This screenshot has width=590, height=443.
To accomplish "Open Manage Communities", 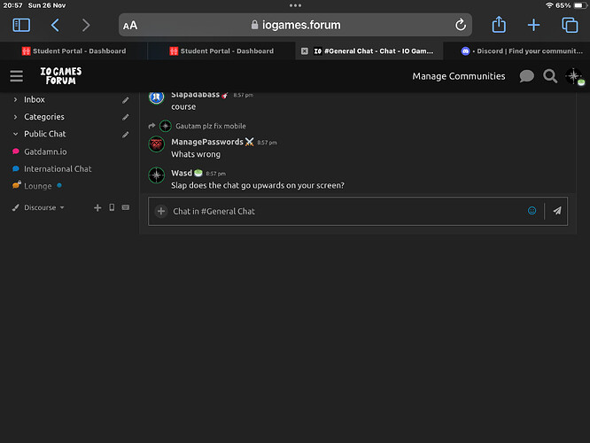I will (459, 76).
